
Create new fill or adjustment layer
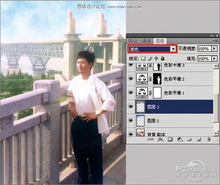[180, 140]
